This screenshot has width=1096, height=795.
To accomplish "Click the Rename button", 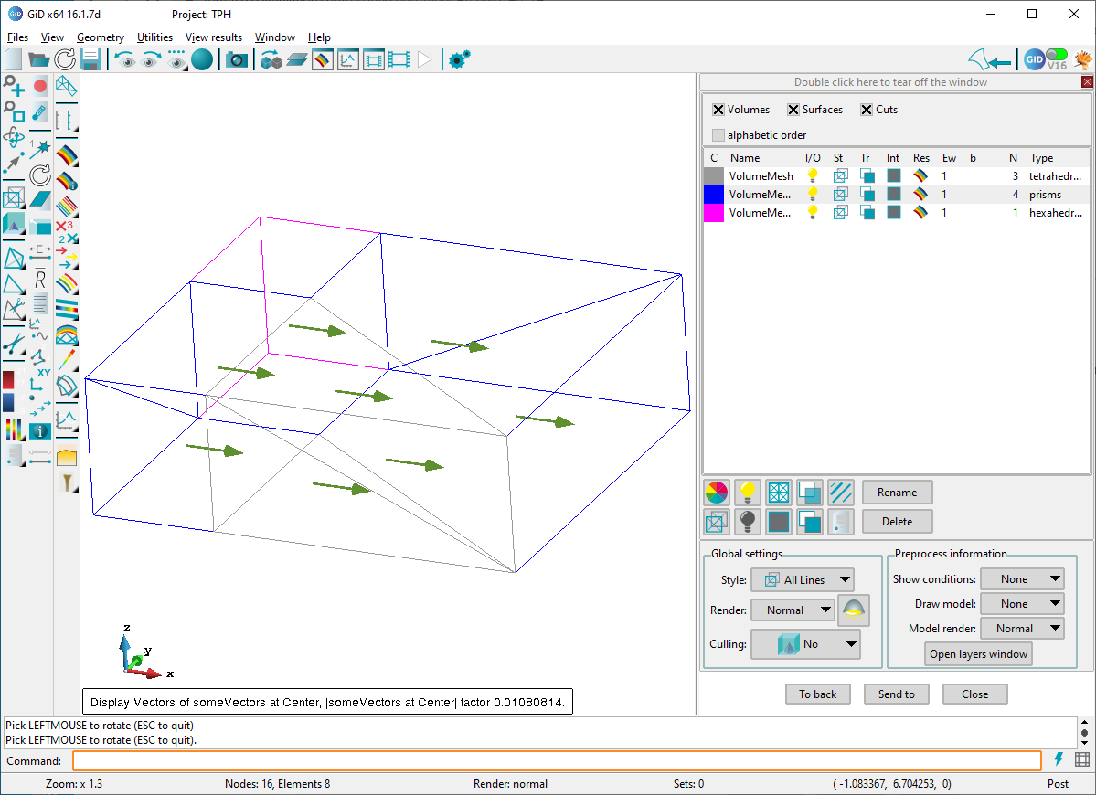I will coord(897,493).
